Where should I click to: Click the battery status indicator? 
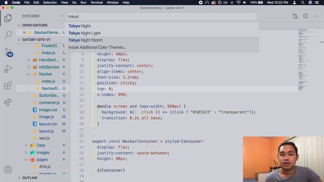[257, 3]
